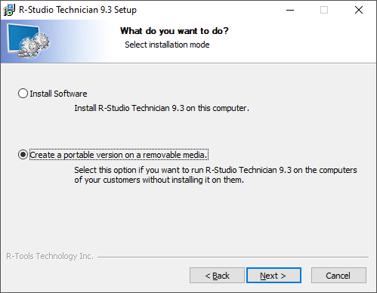Click the 'What do you want to do?' heading
The height and width of the screenshot is (293, 377).
pos(175,31)
